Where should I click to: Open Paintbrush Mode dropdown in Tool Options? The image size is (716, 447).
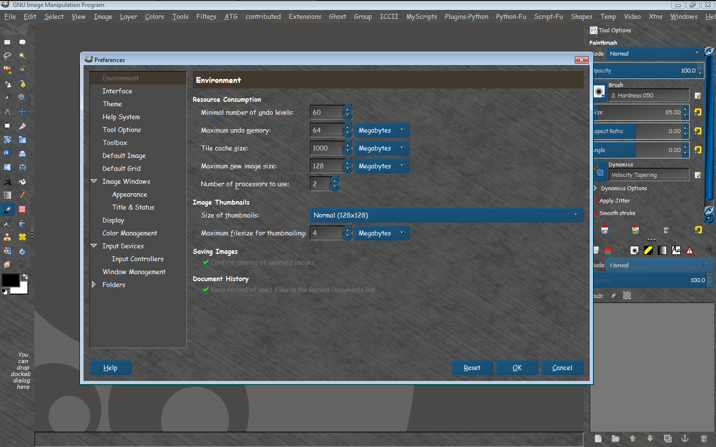655,54
